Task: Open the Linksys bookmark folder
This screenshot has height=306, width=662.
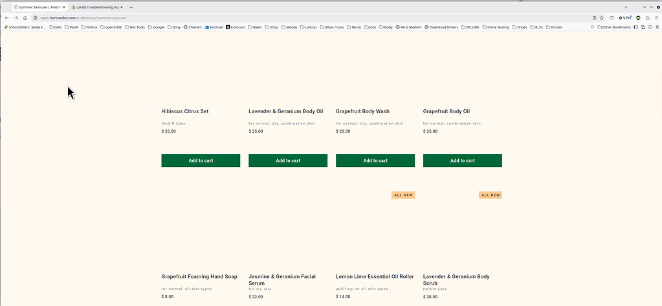Action: click(x=309, y=27)
